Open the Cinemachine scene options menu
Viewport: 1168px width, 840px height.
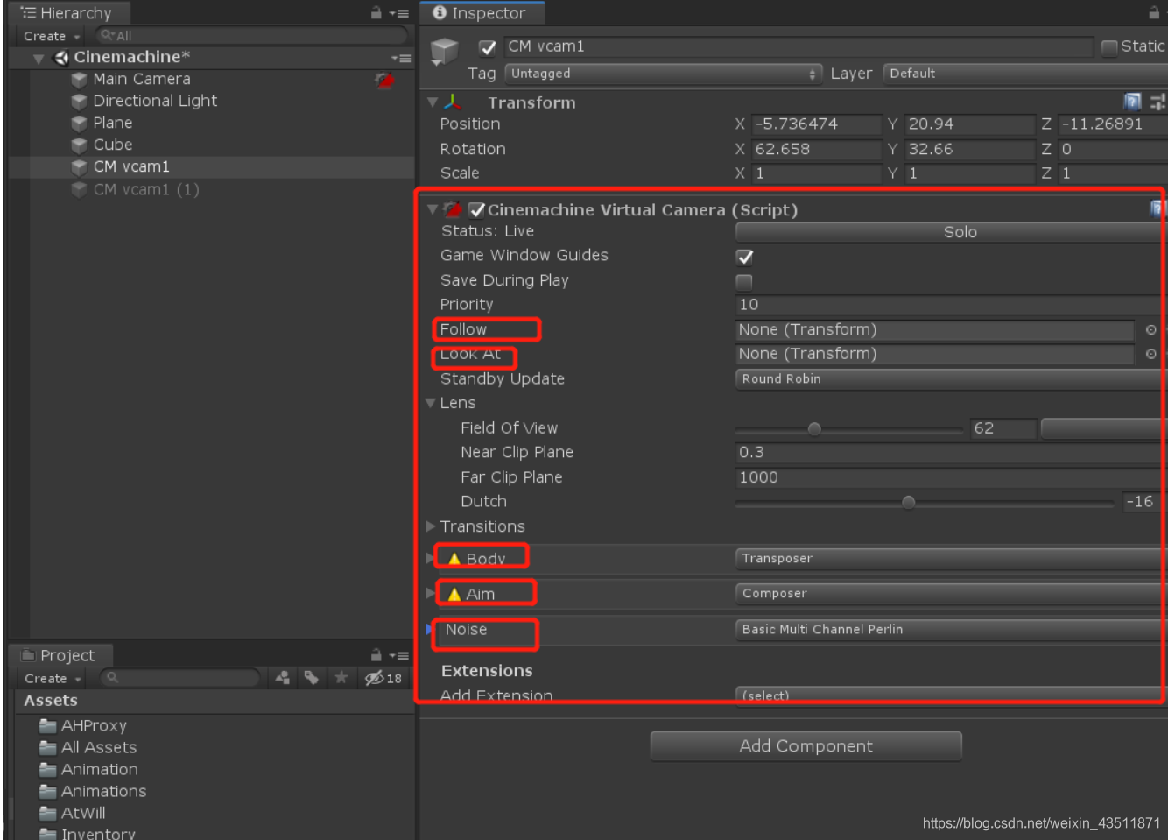401,58
